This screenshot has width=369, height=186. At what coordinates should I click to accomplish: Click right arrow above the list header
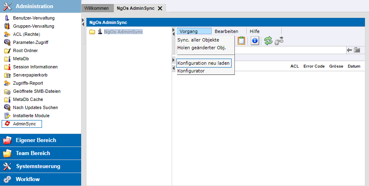[x=173, y=60]
